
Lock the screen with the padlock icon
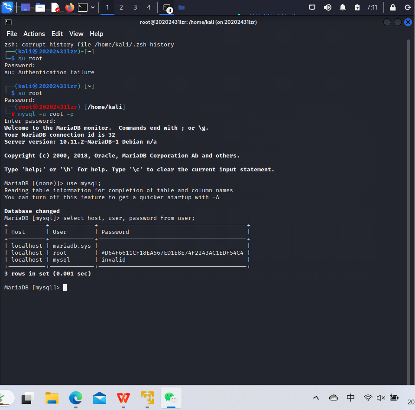coord(393,7)
